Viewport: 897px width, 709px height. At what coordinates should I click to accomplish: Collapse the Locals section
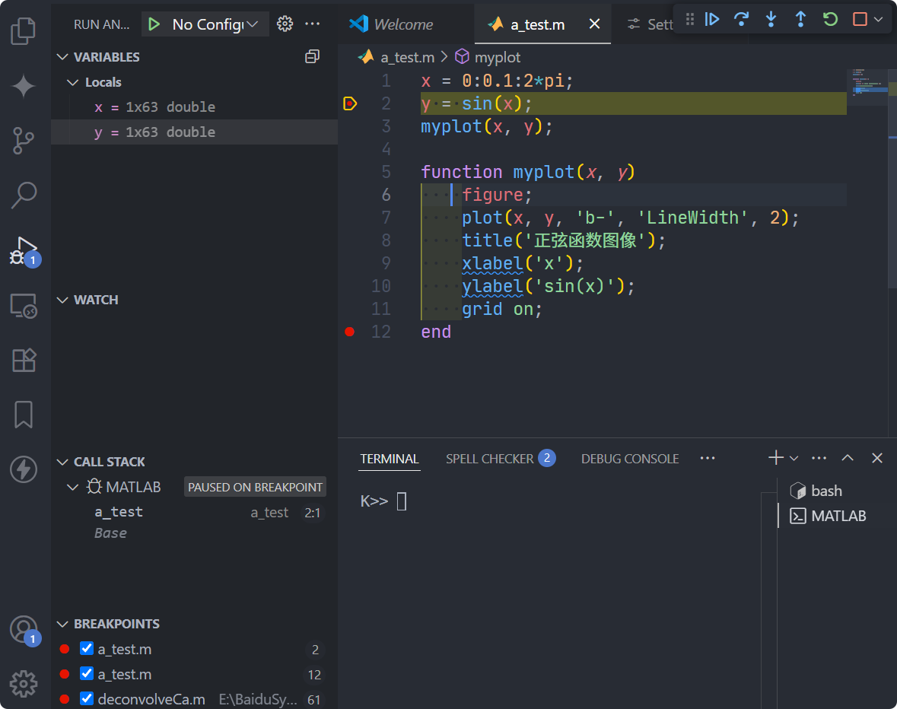click(x=73, y=81)
